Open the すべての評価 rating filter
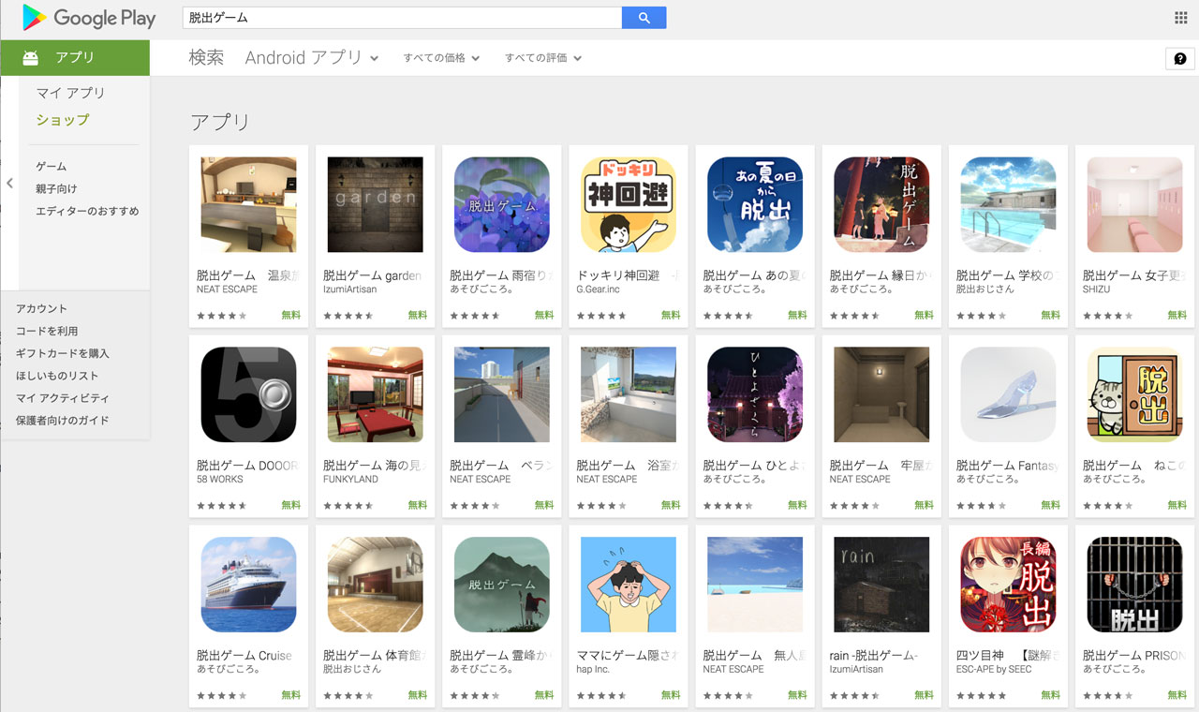 pyautogui.click(x=543, y=58)
